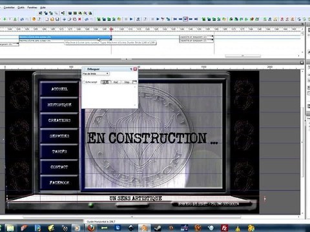
Task: Click the TARIFS button on stage
Action: pyautogui.click(x=59, y=151)
